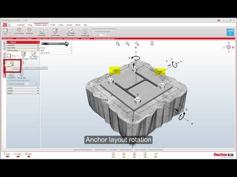
Task: Click the second bottom center step icon
Action: (x=124, y=155)
